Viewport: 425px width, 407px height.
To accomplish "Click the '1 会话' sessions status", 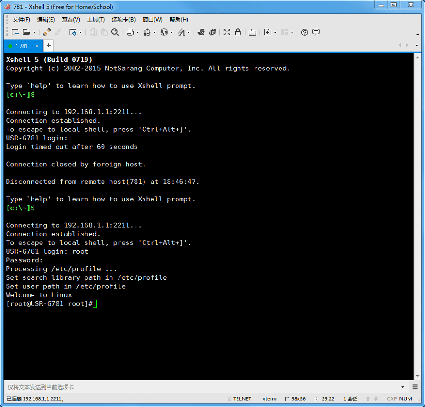I will click(x=350, y=398).
